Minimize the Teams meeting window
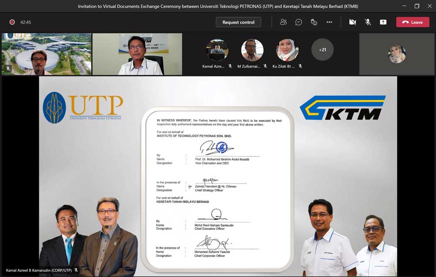The height and width of the screenshot is (277, 436). pos(404,6)
